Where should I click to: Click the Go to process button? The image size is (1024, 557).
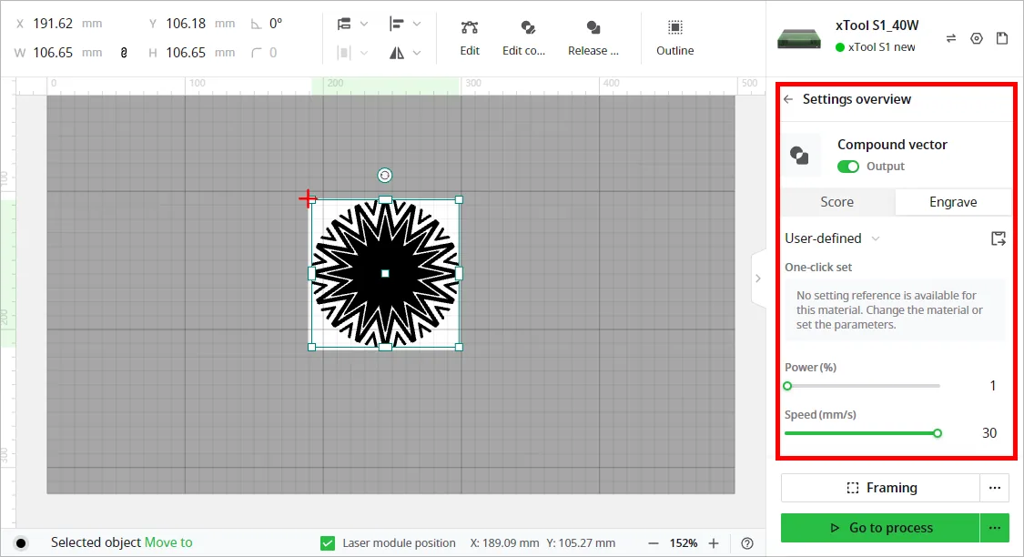pyautogui.click(x=880, y=528)
